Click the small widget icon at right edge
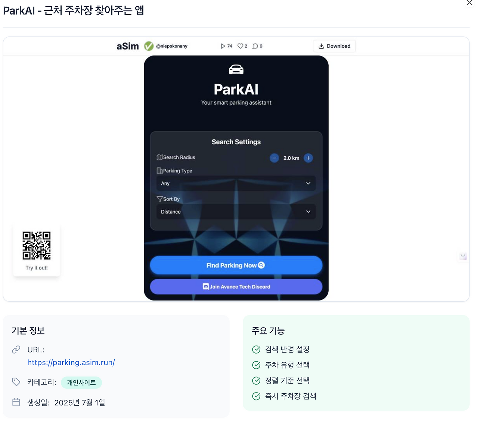The height and width of the screenshot is (421, 478). [463, 256]
